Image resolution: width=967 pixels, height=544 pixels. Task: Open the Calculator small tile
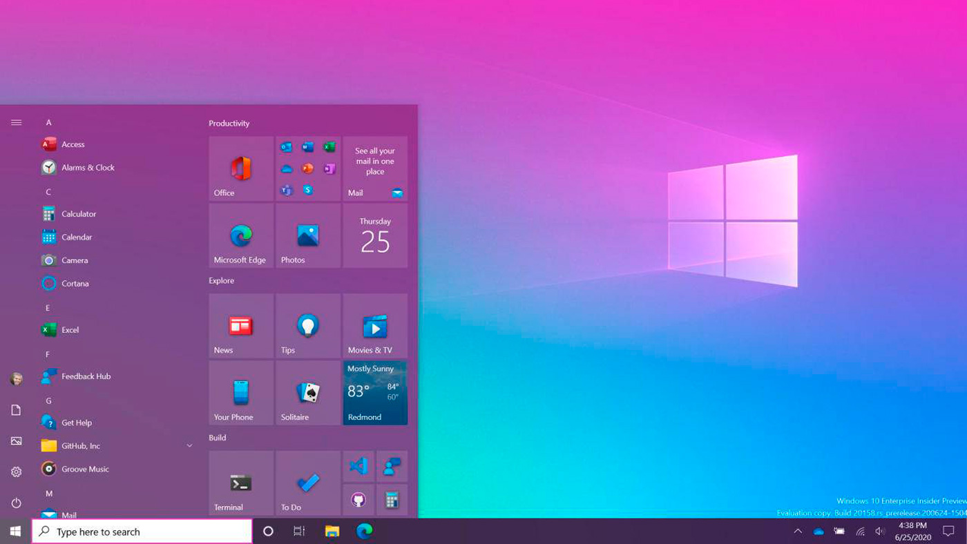click(392, 500)
